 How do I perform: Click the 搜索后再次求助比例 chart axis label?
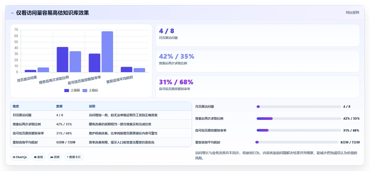tap(54, 80)
